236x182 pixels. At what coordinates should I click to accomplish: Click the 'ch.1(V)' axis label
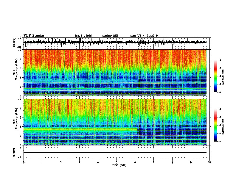tap(14, 42)
